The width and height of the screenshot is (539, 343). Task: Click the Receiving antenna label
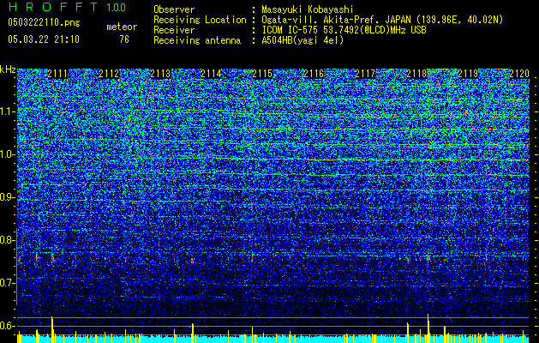[197, 40]
